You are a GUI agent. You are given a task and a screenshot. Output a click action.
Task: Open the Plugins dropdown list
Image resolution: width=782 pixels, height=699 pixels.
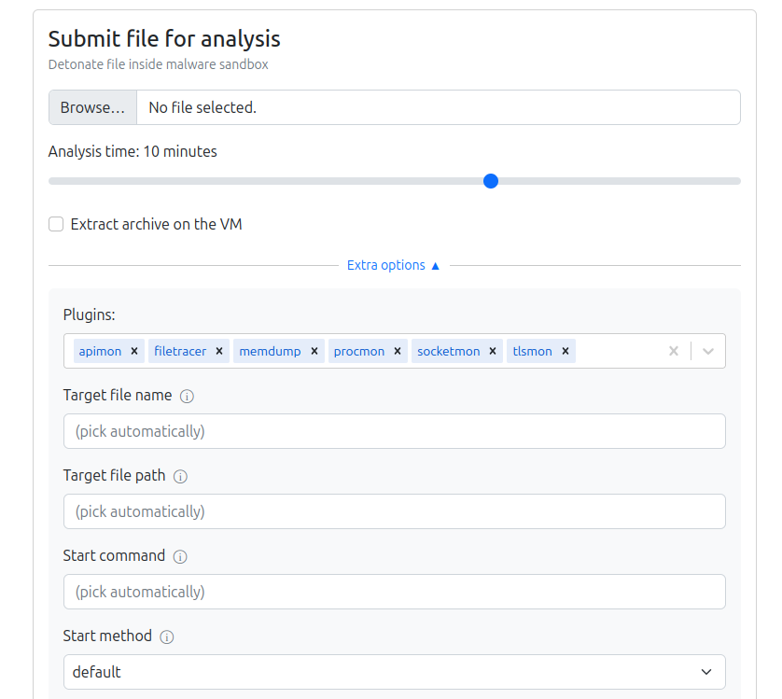(x=708, y=351)
